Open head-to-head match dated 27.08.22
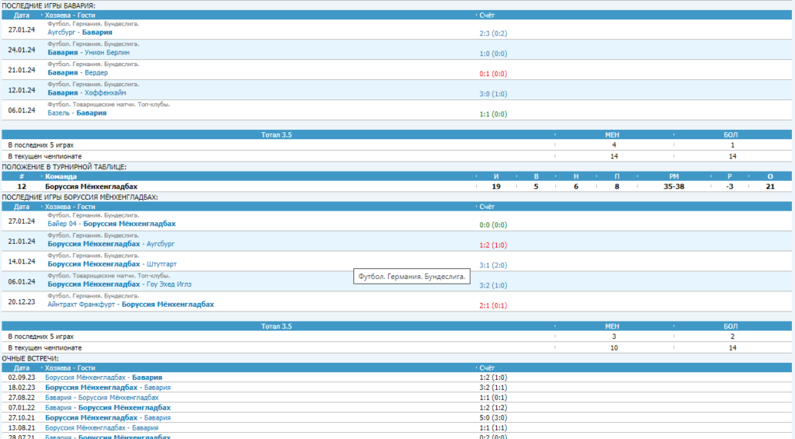The width and height of the screenshot is (795, 439). point(102,398)
